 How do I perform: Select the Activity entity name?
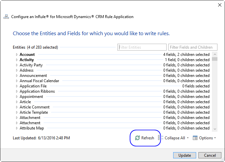27,60
